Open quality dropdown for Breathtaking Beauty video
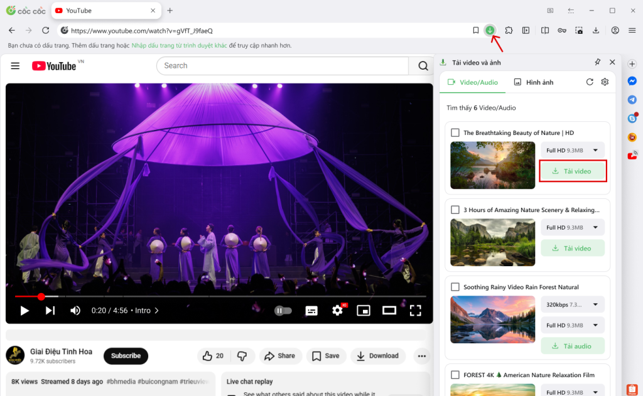The width and height of the screenshot is (643, 396). [x=573, y=151]
